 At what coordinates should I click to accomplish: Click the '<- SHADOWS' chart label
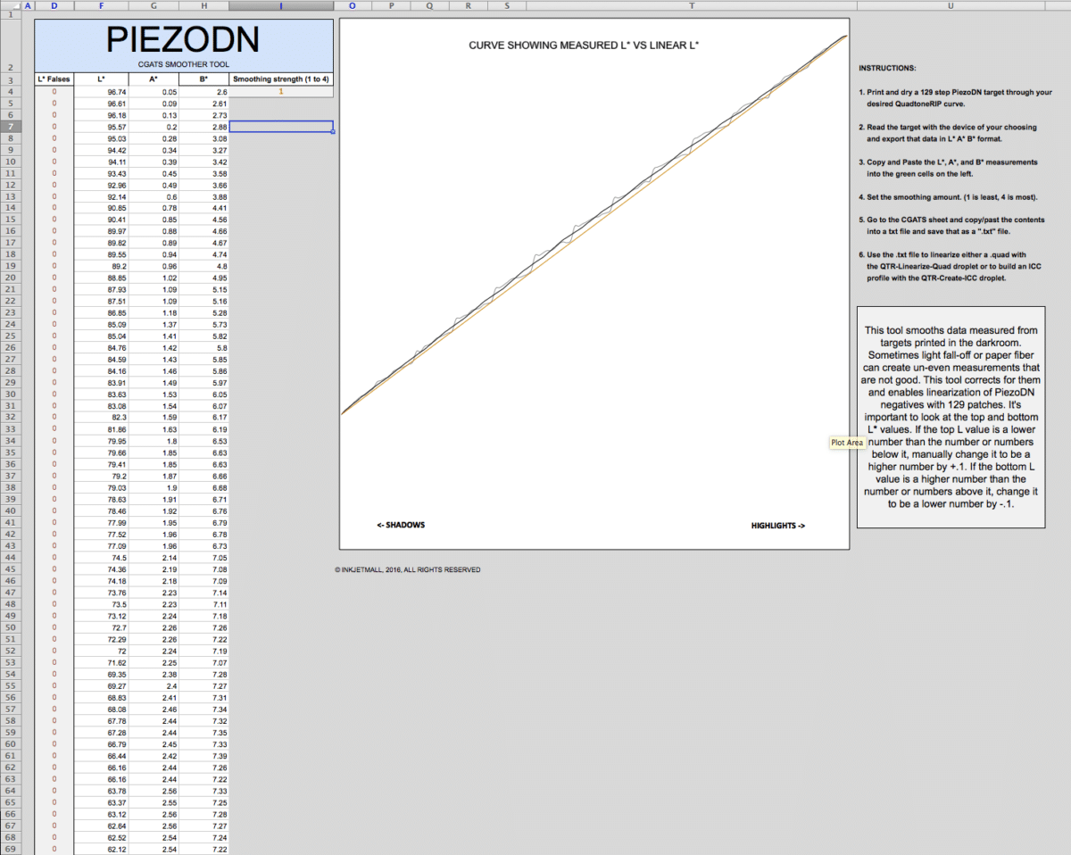coord(400,525)
